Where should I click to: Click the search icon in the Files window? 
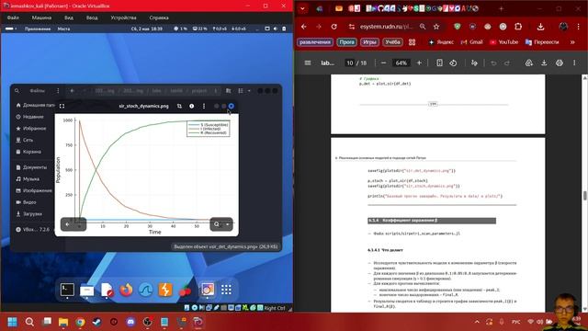tap(17, 90)
